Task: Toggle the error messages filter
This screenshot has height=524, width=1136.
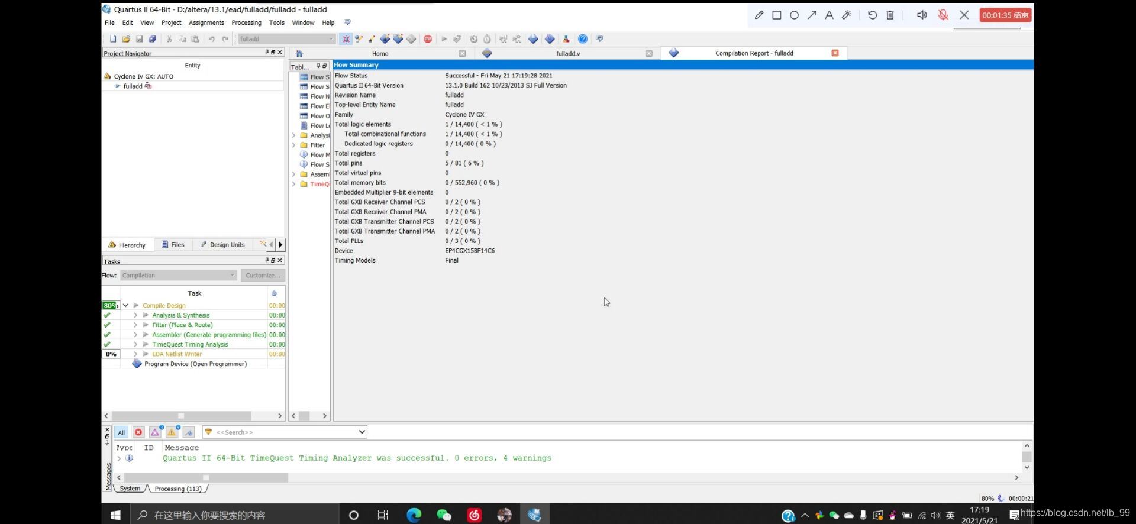Action: point(138,432)
